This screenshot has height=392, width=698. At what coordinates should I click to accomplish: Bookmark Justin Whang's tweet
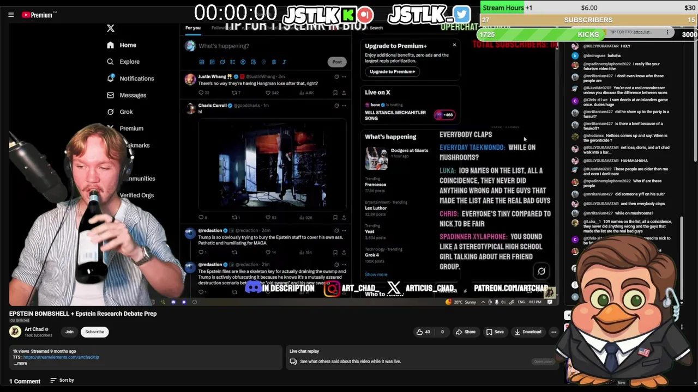pyautogui.click(x=336, y=93)
